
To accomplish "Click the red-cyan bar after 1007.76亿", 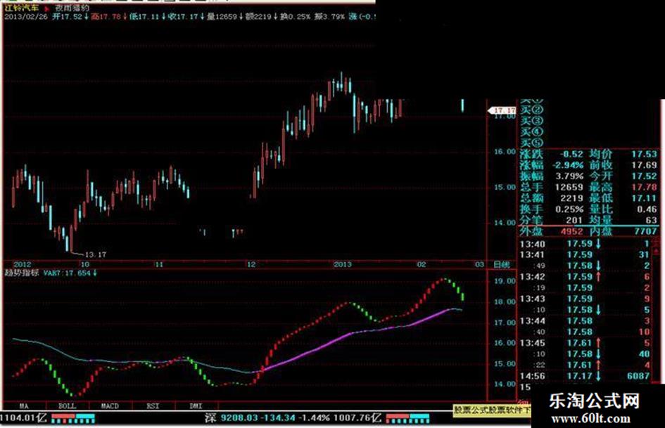I will 407,419.
